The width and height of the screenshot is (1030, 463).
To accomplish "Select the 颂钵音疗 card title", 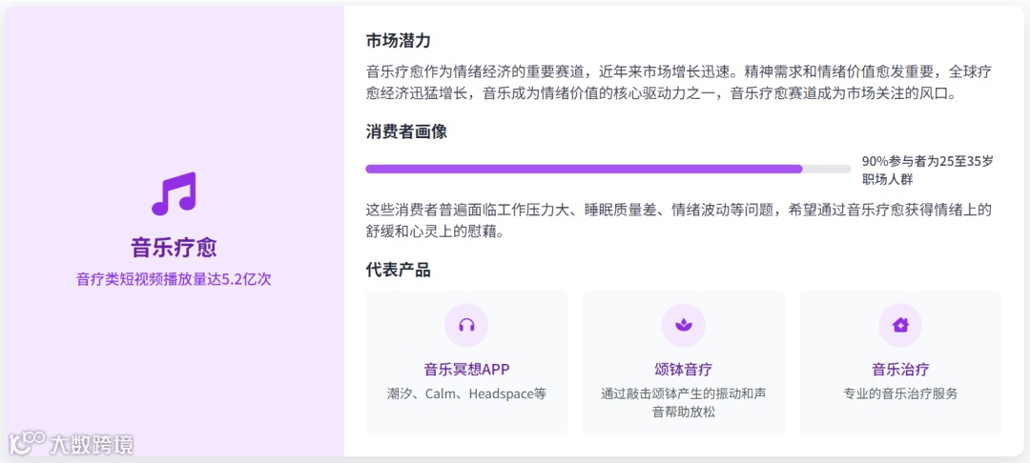I will pos(683,369).
